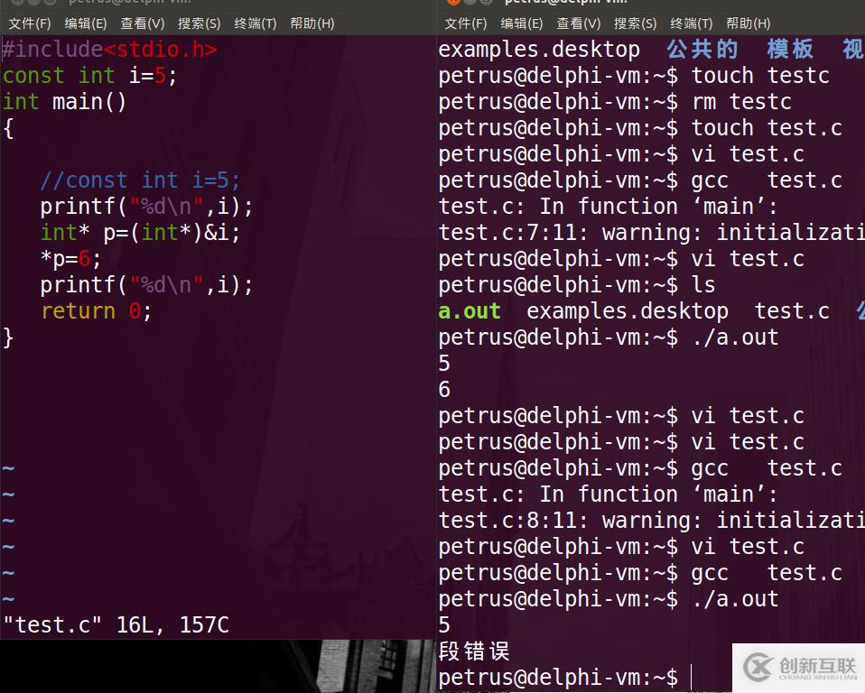Screen dimensions: 865x693
Task: Click the 'touch testc' command line
Action: (634, 76)
